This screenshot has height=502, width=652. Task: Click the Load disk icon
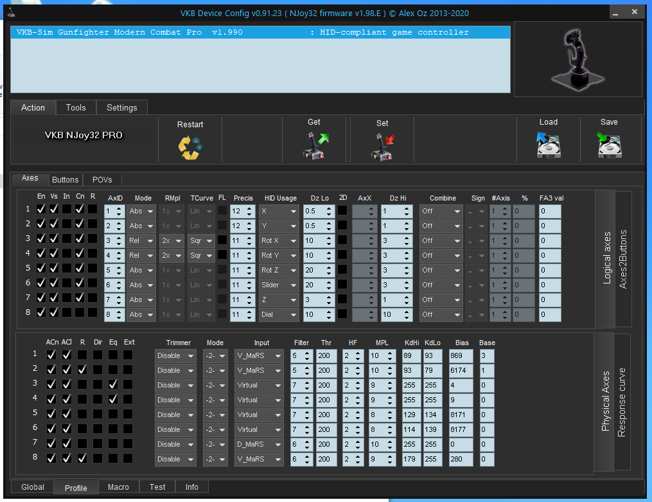549,146
